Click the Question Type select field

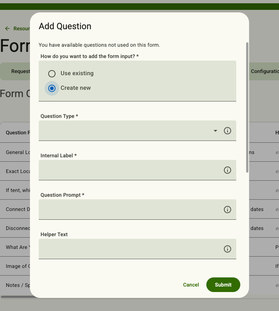click(x=137, y=131)
